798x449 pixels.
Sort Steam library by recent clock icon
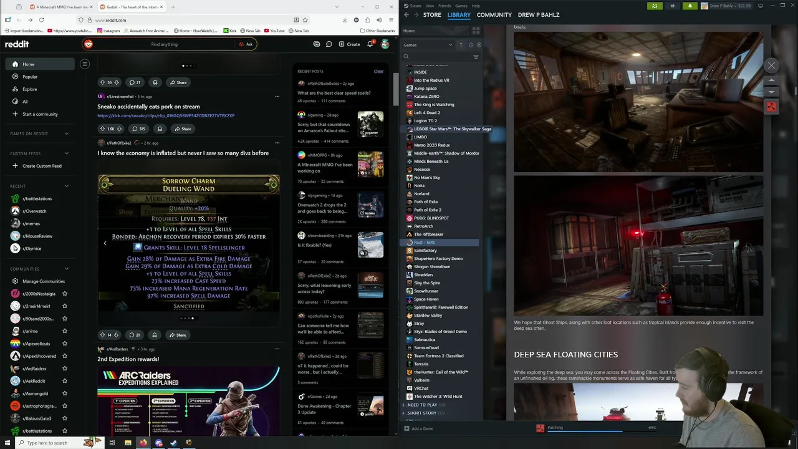pyautogui.click(x=471, y=45)
